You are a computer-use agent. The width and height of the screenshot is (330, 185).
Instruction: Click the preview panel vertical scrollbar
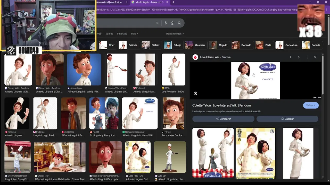(323, 75)
